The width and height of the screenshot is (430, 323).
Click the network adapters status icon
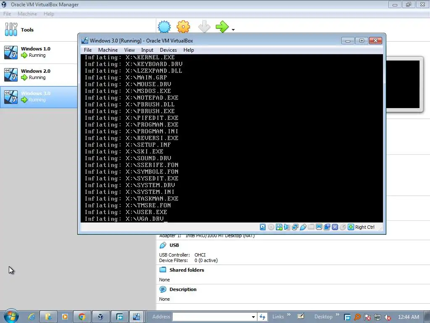[x=295, y=227]
